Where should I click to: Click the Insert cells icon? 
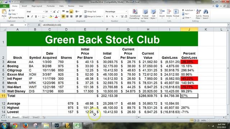tap(162, 12)
